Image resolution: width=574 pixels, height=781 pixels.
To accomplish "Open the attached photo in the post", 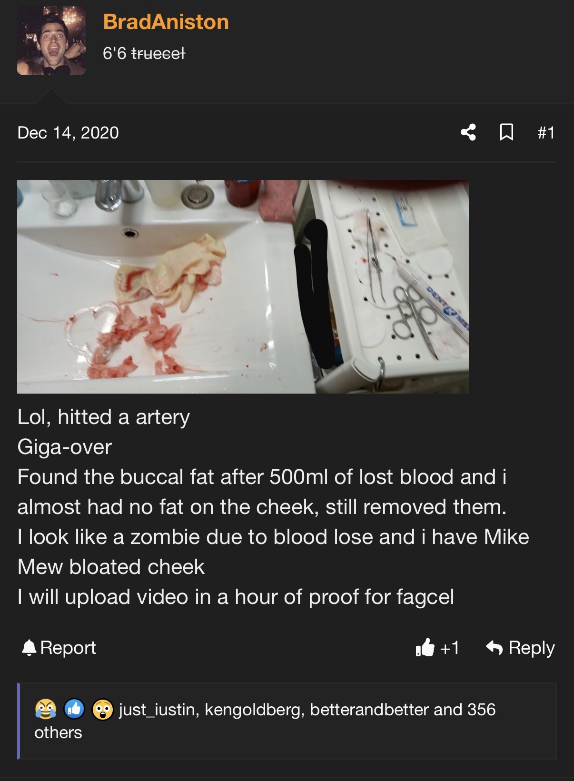I will click(x=243, y=287).
